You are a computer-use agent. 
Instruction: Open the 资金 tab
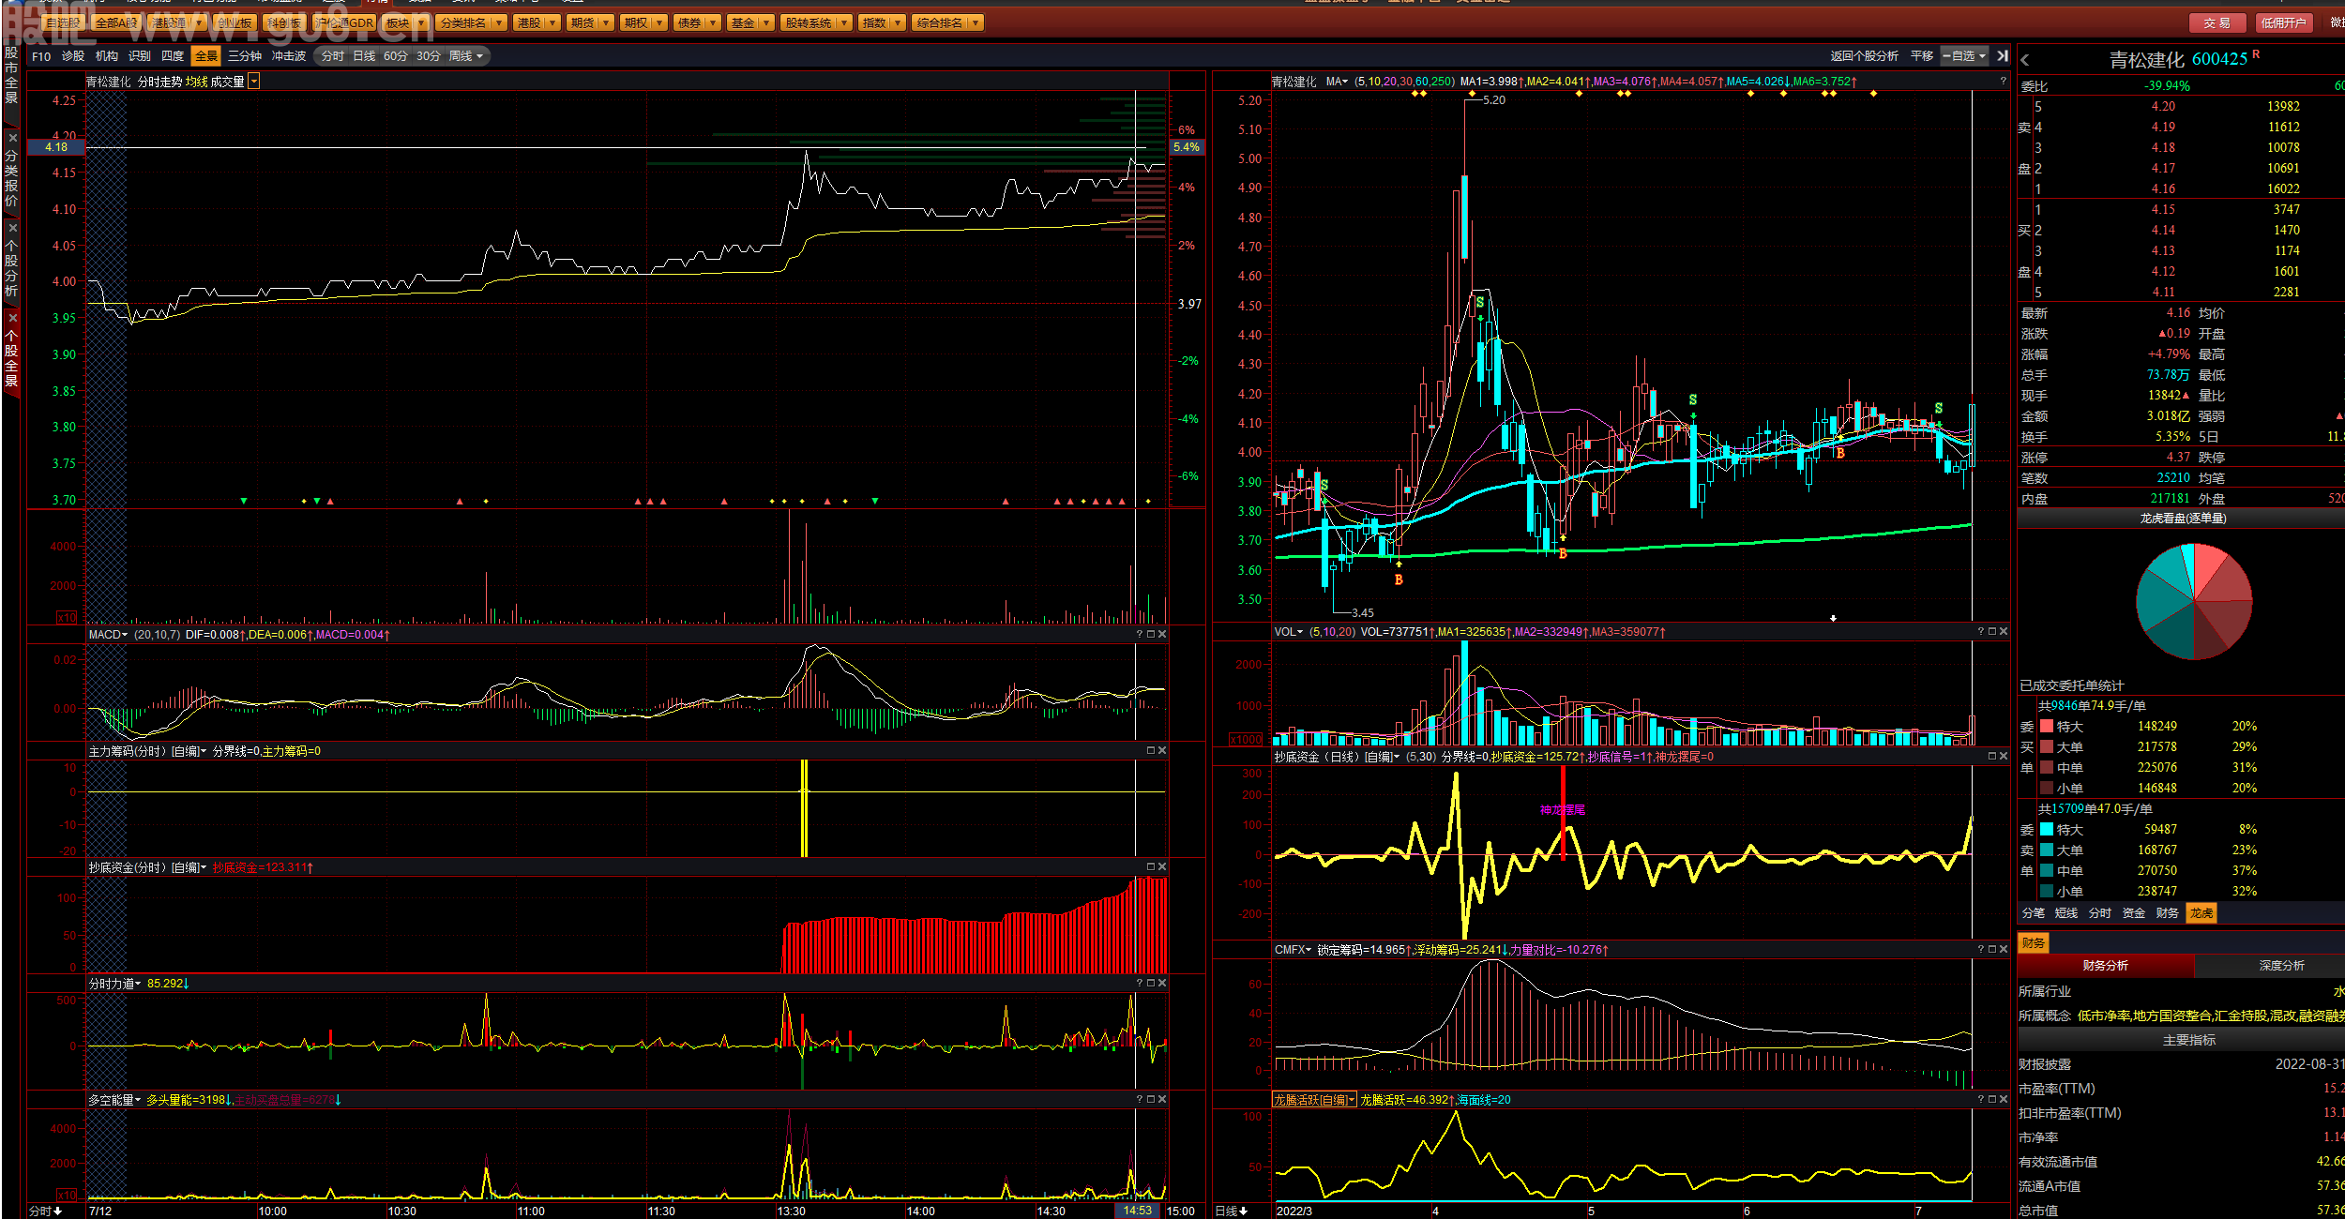click(2134, 912)
